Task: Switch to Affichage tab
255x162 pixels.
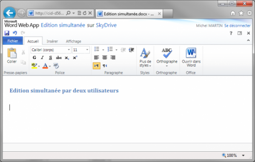Action: click(x=73, y=41)
